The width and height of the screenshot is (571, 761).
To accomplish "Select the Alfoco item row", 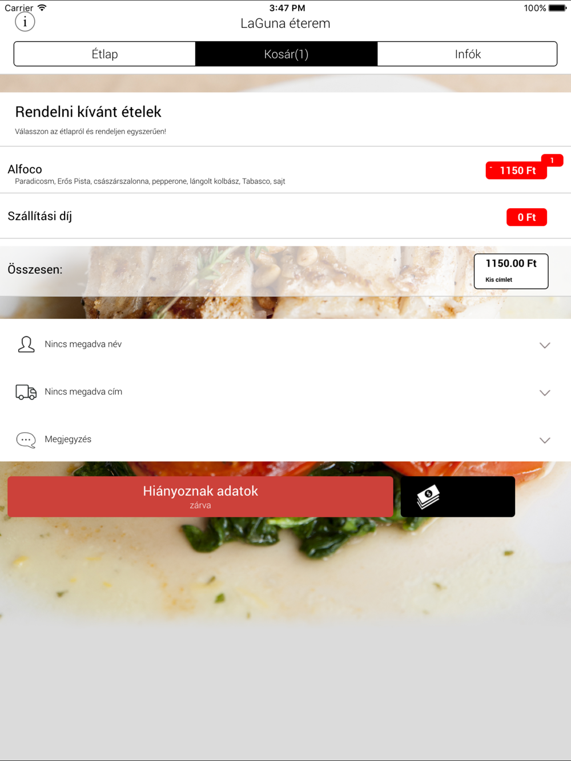I will (x=285, y=170).
